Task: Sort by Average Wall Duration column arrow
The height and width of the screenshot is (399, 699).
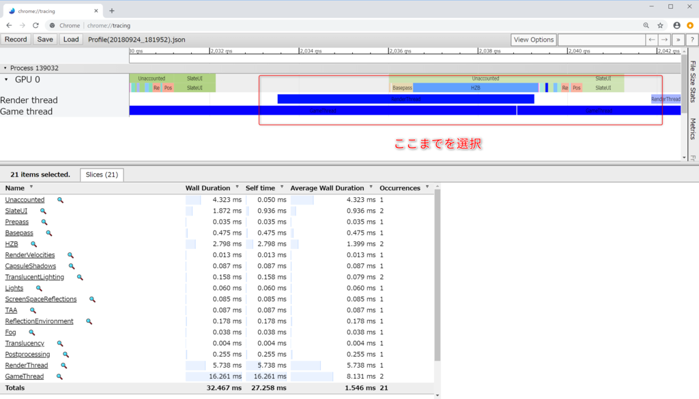Action: (x=371, y=187)
